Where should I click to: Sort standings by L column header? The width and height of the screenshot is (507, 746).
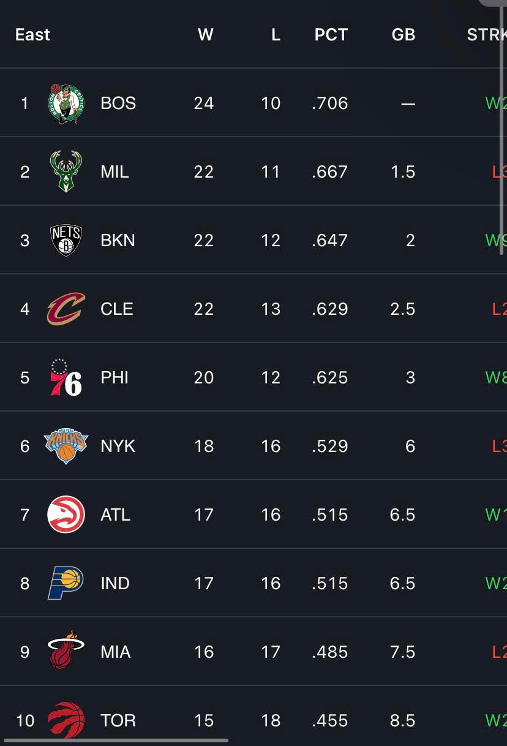click(276, 35)
